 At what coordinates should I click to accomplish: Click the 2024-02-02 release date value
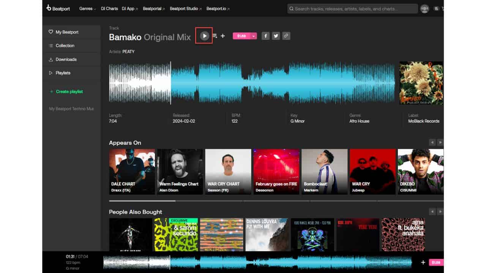(x=184, y=121)
